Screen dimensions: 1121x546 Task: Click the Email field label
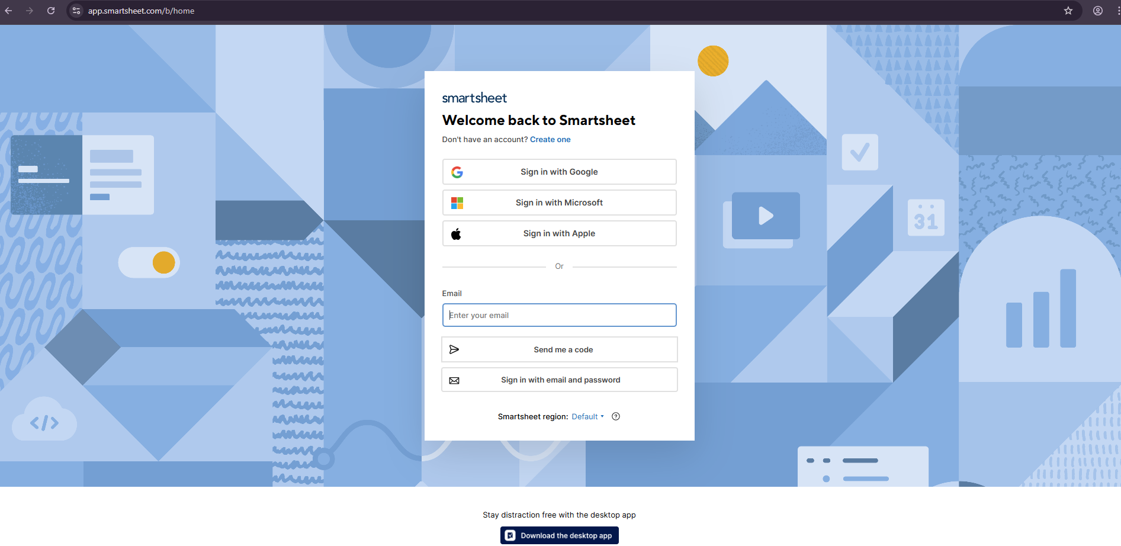click(x=452, y=294)
